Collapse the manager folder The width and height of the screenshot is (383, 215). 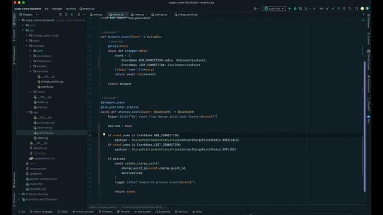point(27,45)
